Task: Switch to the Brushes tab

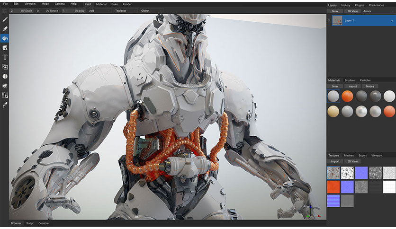Action: 350,80
